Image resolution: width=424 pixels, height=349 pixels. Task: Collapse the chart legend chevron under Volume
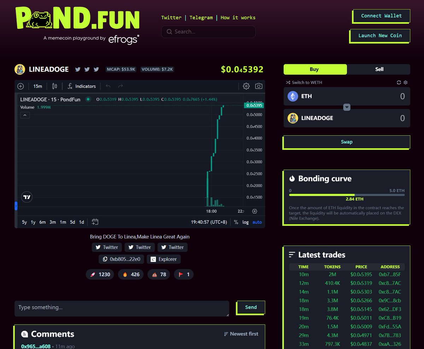[x=25, y=115]
